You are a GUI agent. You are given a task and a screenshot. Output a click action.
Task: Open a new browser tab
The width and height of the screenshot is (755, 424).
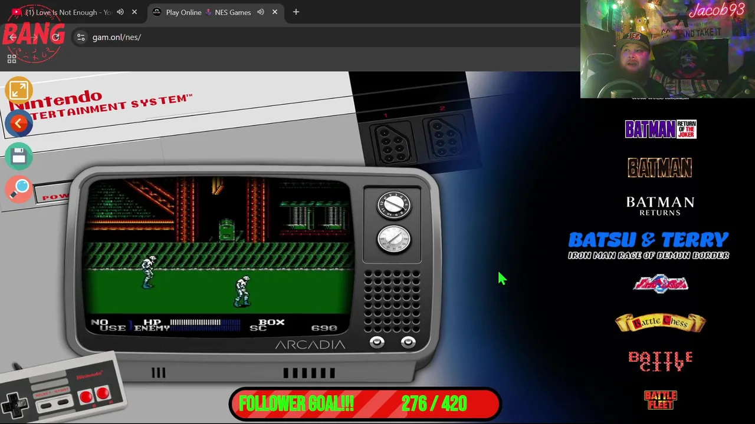tap(296, 12)
